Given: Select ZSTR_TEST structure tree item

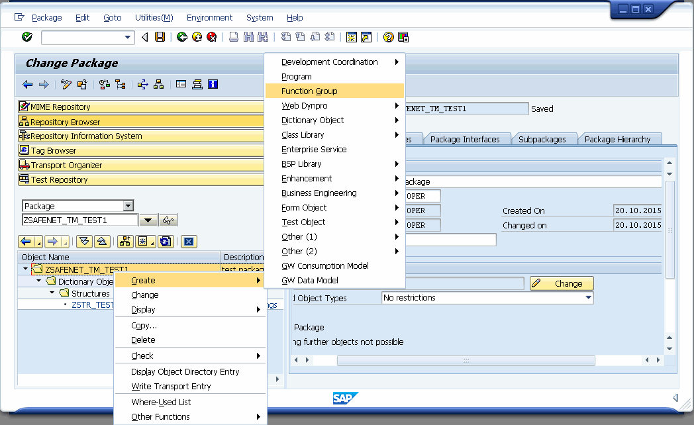Looking at the screenshot, I should [x=93, y=305].
